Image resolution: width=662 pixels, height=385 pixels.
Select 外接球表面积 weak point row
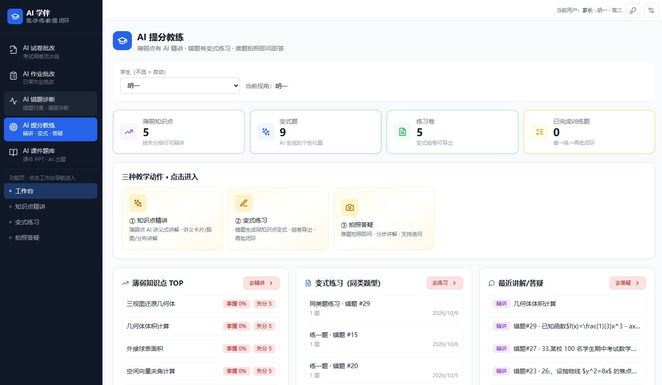click(201, 349)
